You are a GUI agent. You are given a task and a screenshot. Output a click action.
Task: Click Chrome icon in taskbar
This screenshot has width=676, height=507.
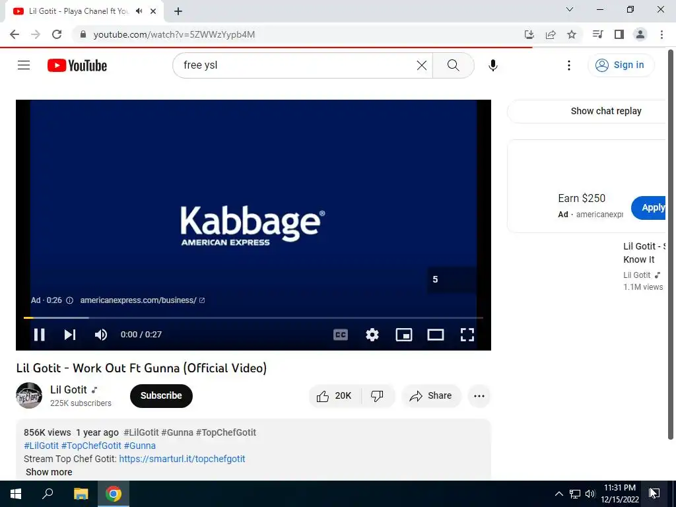click(x=114, y=494)
